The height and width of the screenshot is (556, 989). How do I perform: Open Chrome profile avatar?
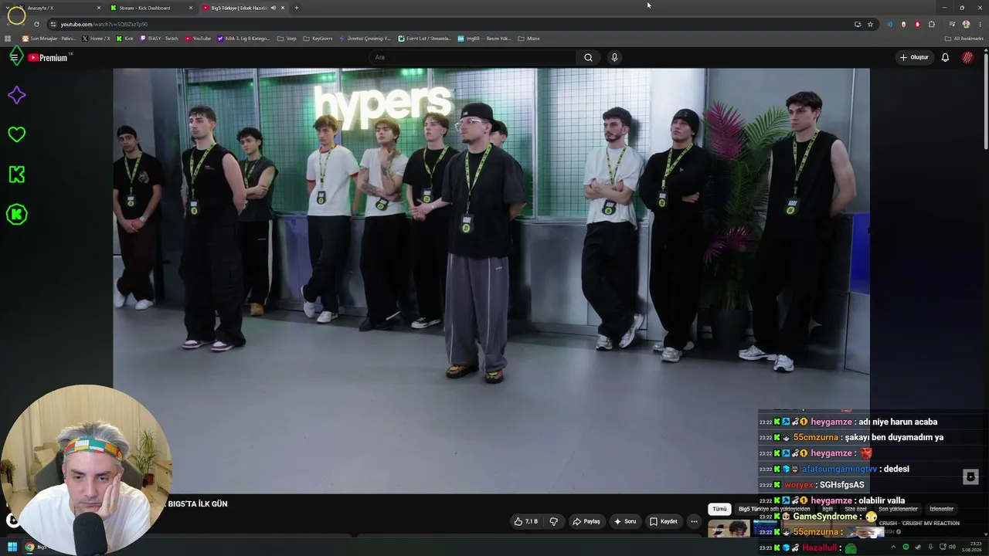[966, 24]
